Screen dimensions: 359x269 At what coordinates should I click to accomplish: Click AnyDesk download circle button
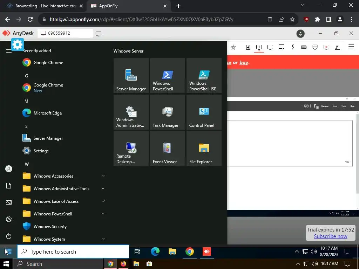pos(300,34)
